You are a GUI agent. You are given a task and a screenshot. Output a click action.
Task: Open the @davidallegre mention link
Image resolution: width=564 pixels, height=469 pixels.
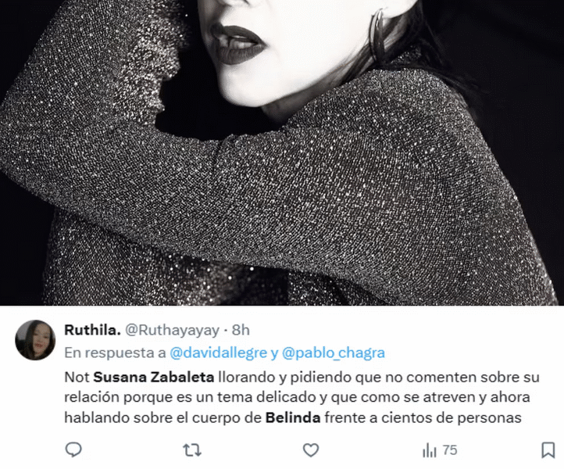pos(218,353)
